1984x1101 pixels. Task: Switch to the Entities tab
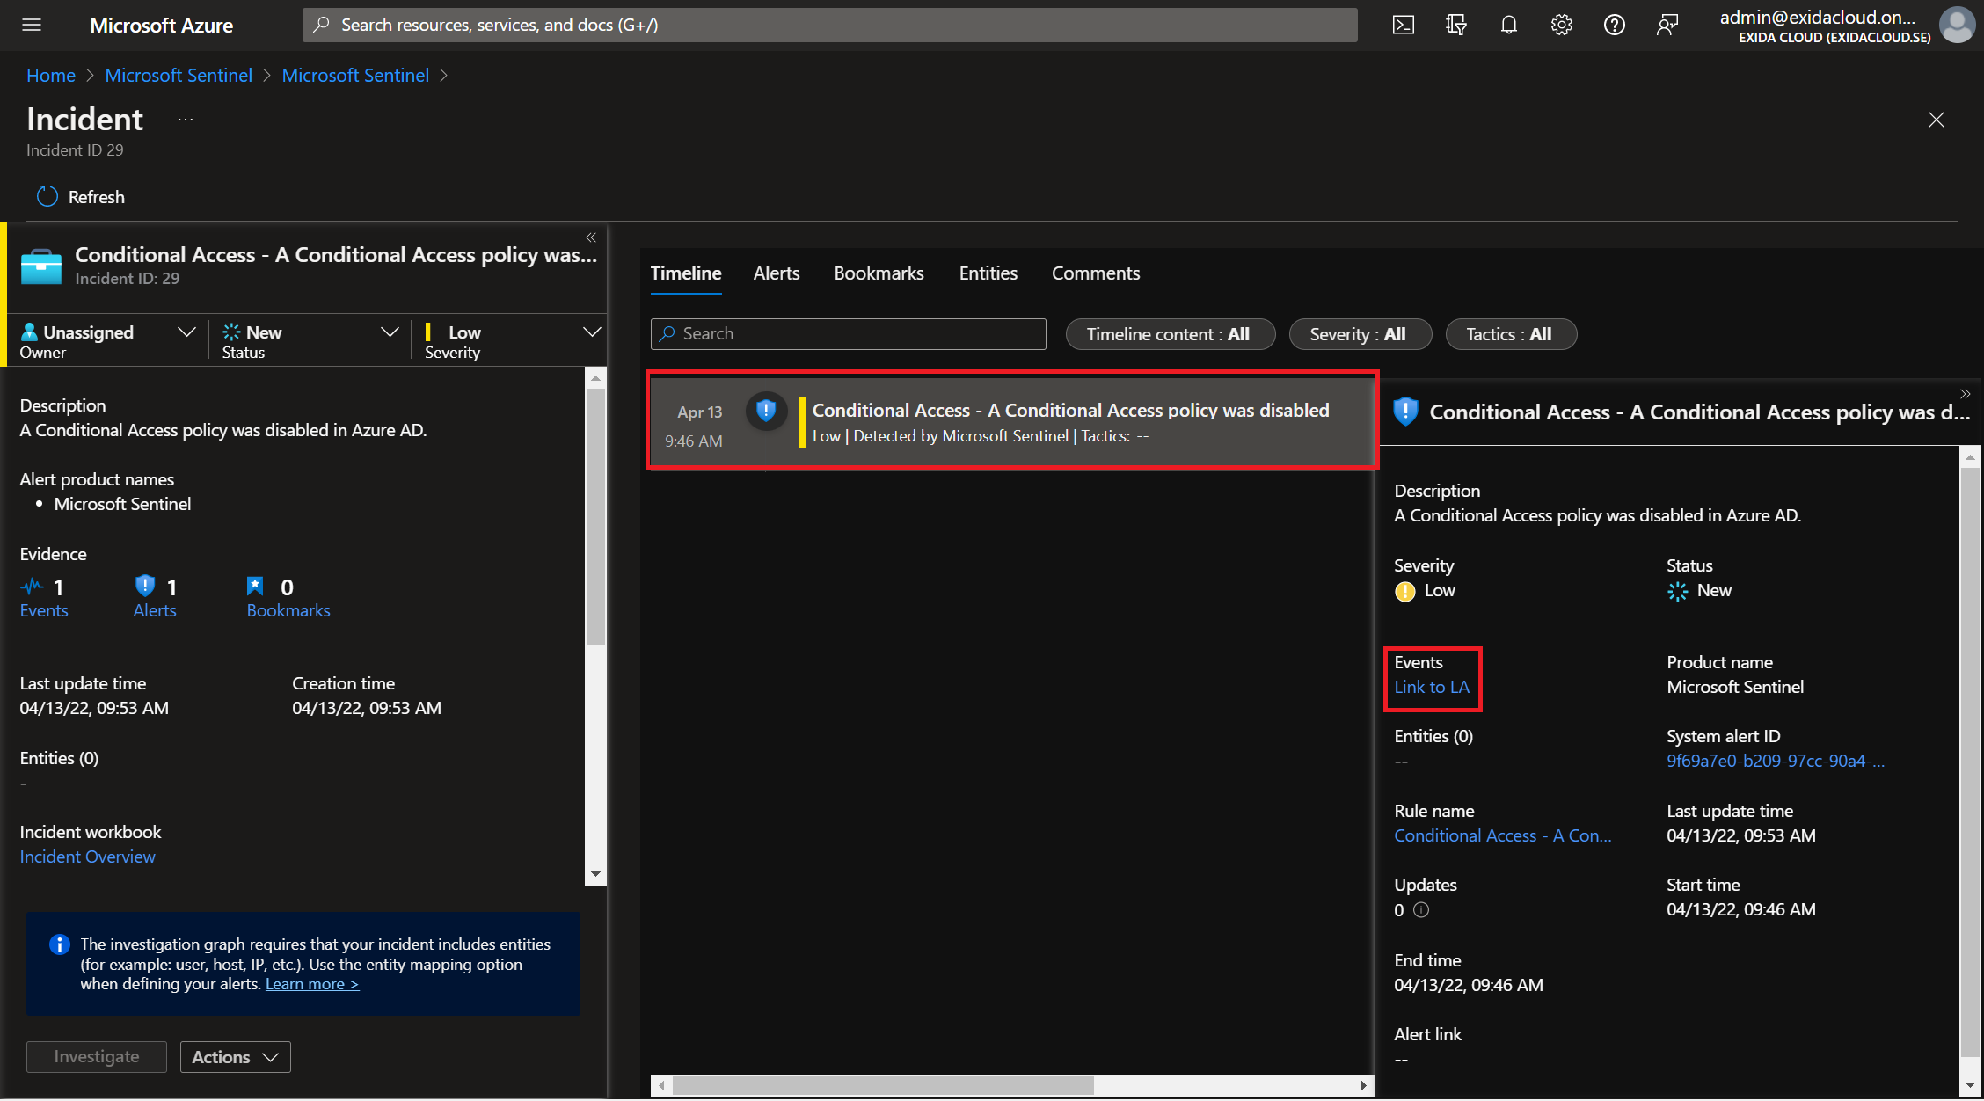(988, 273)
